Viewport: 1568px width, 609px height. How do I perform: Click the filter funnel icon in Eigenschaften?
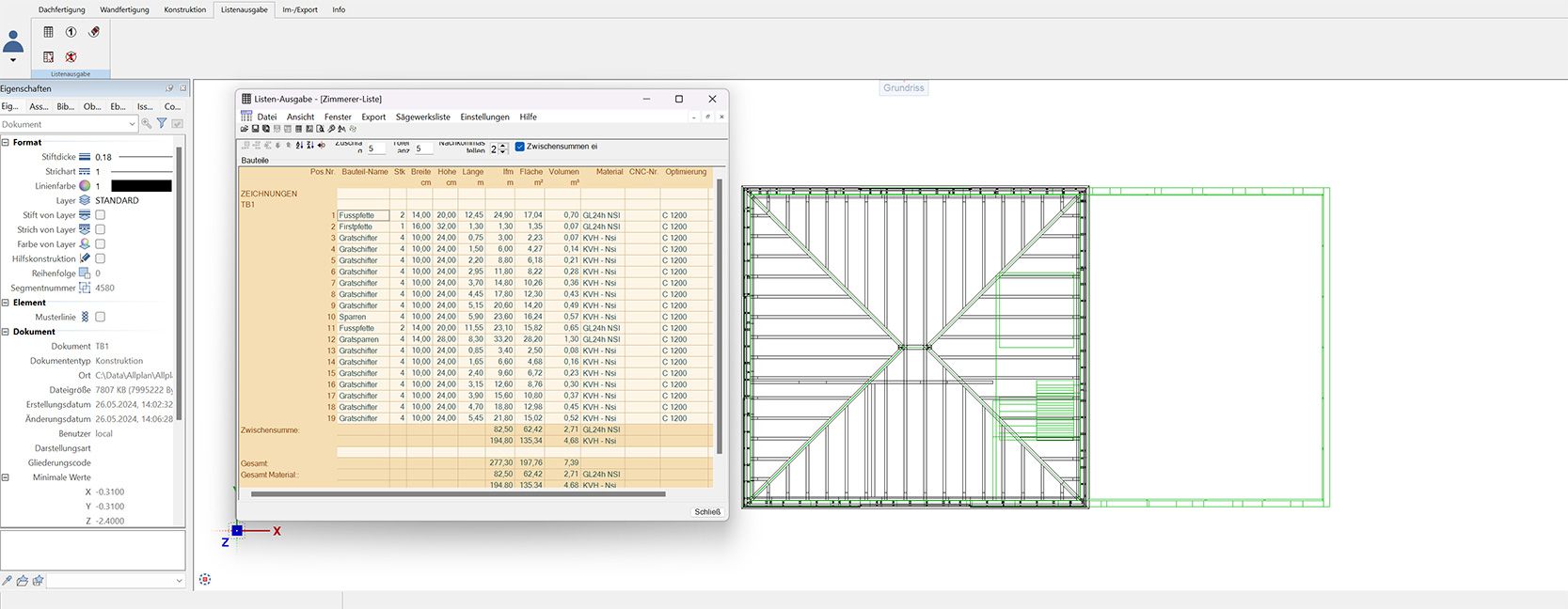tap(162, 124)
